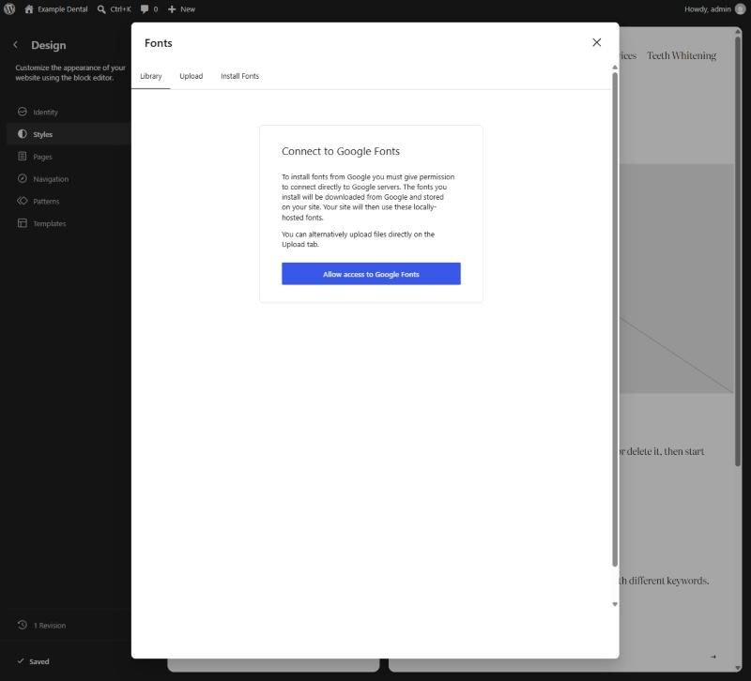Click the Saved status button
The image size is (751, 681).
pos(34,661)
